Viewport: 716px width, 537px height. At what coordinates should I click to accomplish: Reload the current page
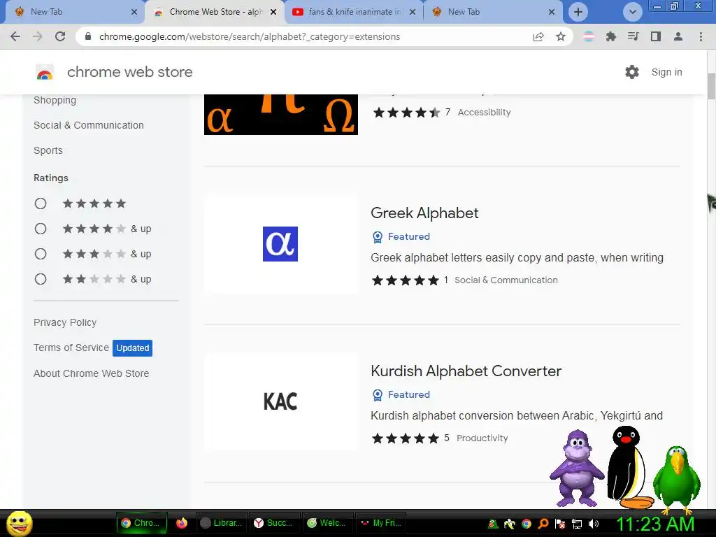click(60, 36)
